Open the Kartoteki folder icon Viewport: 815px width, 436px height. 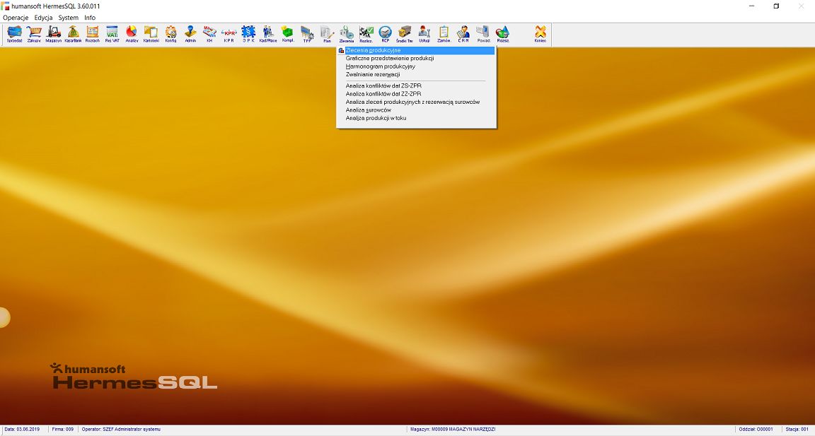tap(151, 34)
